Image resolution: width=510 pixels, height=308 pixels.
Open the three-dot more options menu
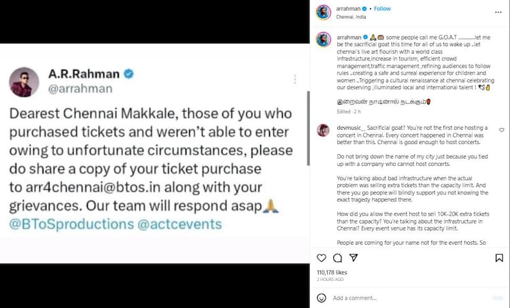tap(498, 12)
